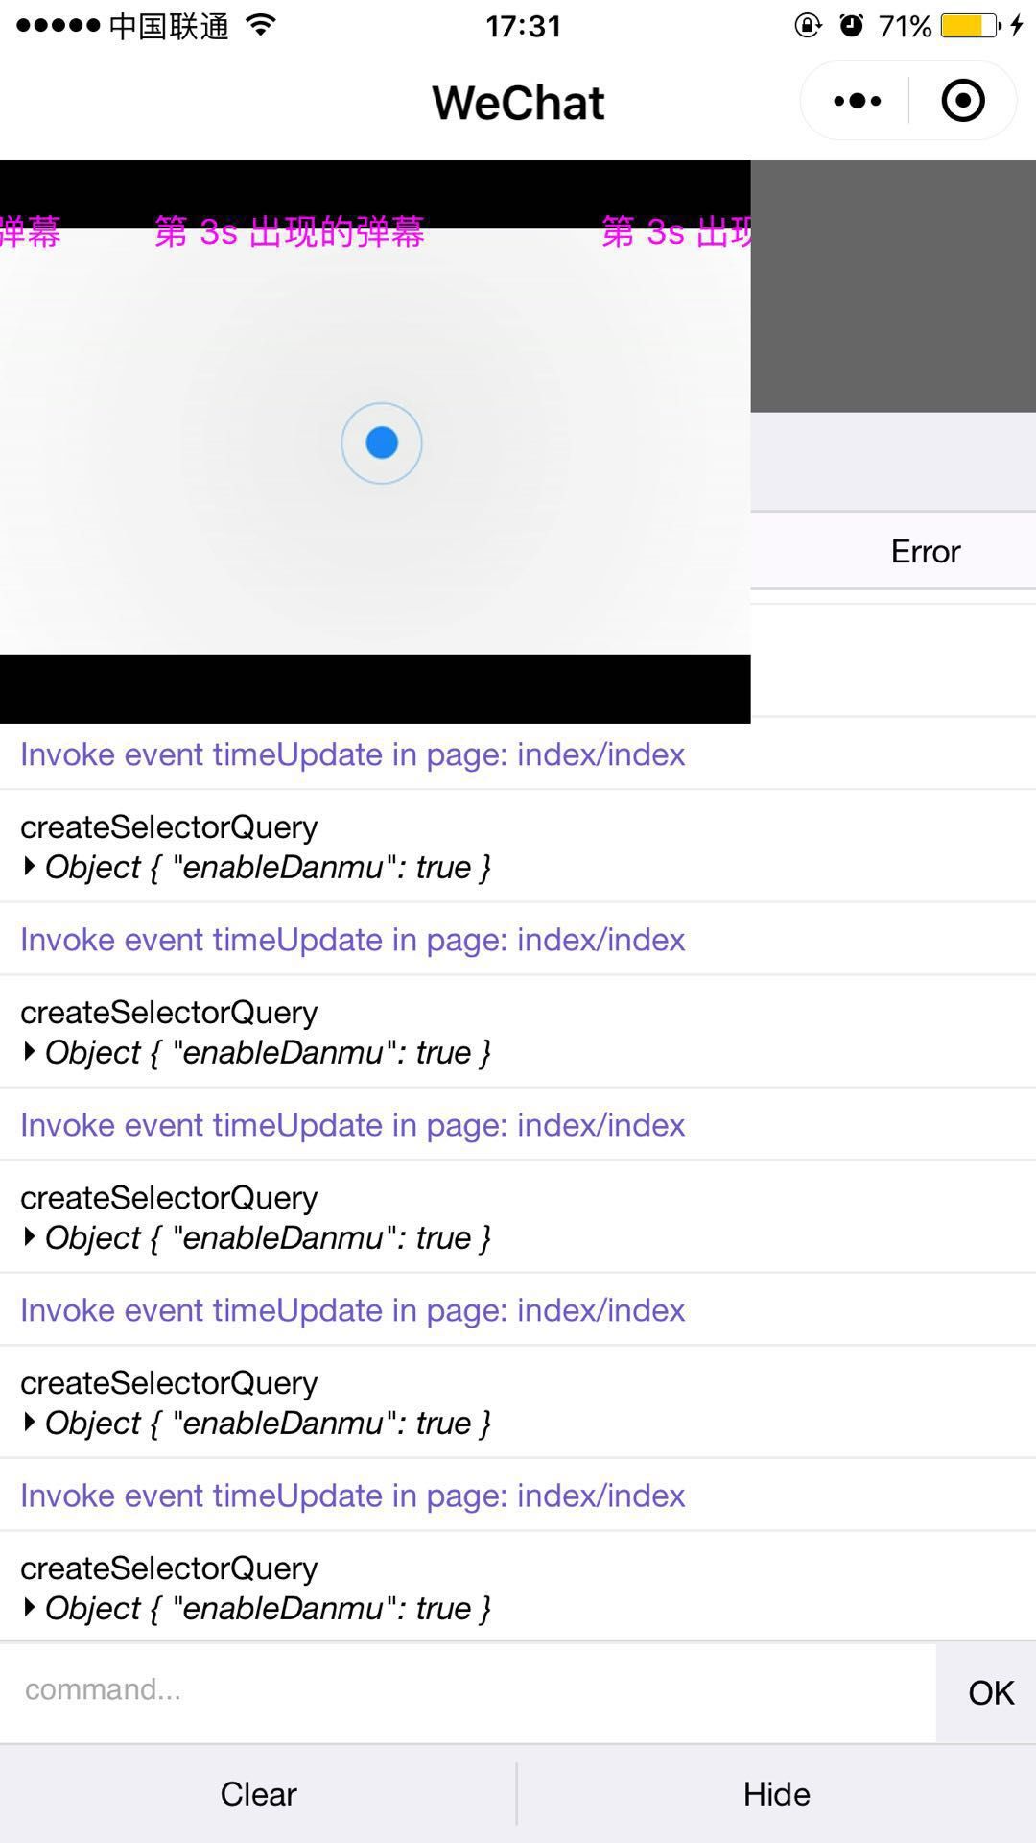This screenshot has width=1036, height=1843.
Task: Select the third 'Invoke event timeUpdate' log line
Action: (352, 1125)
